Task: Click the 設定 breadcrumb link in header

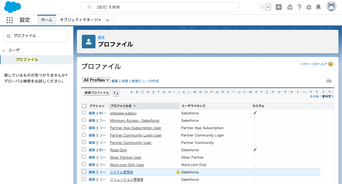Action: (101, 37)
